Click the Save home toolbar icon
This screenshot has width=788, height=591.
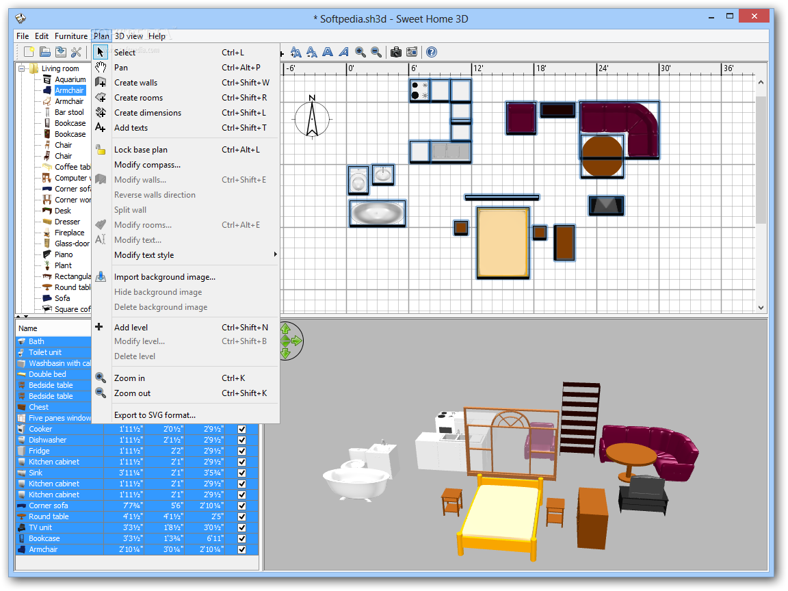tap(61, 52)
